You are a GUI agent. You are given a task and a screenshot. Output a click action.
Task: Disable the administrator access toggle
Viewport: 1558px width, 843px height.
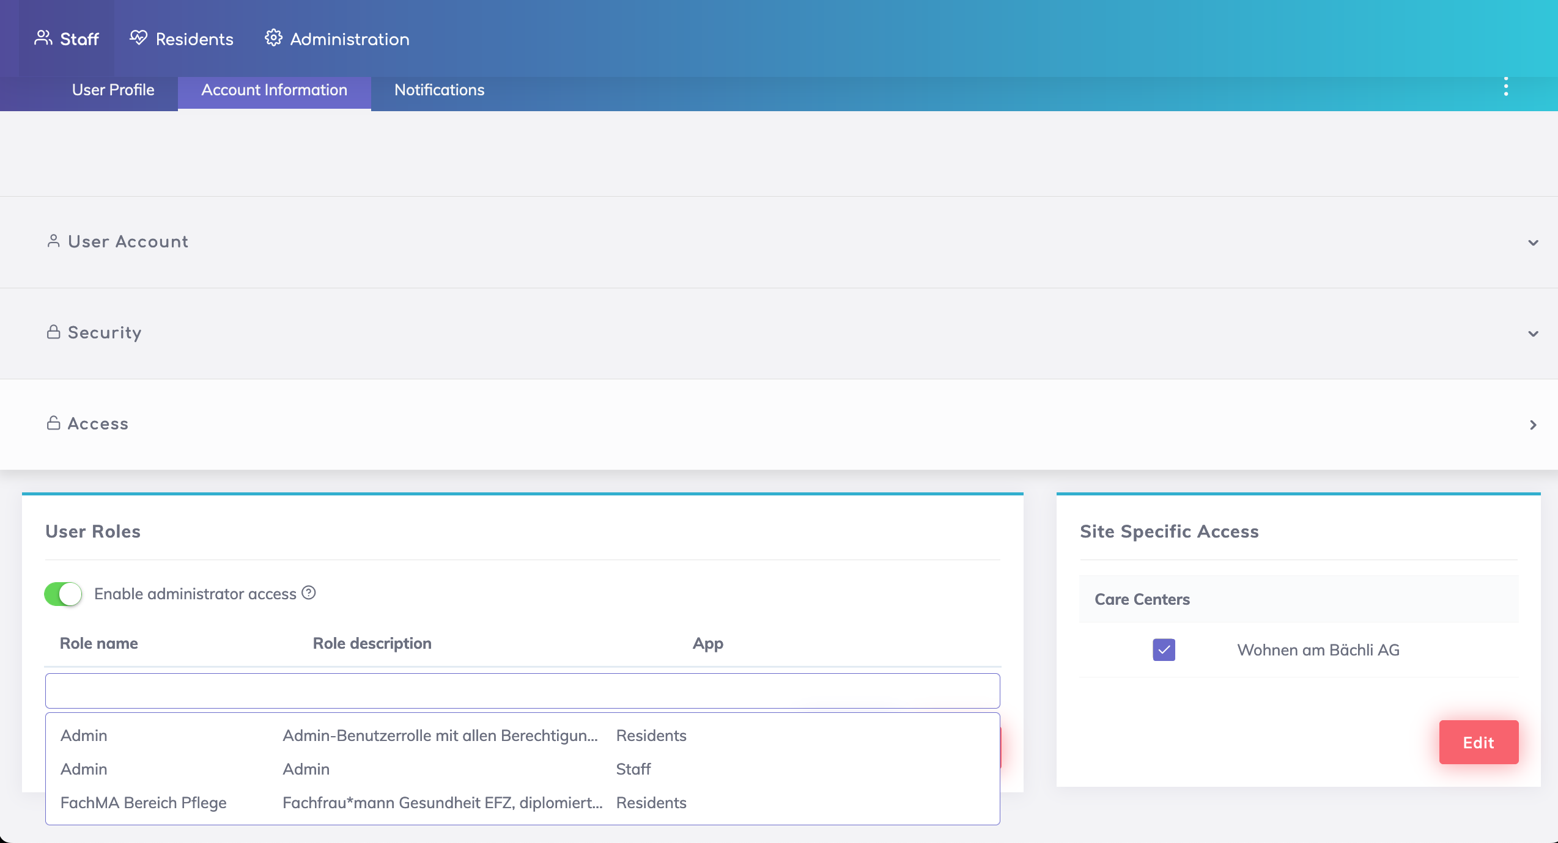[x=64, y=594]
